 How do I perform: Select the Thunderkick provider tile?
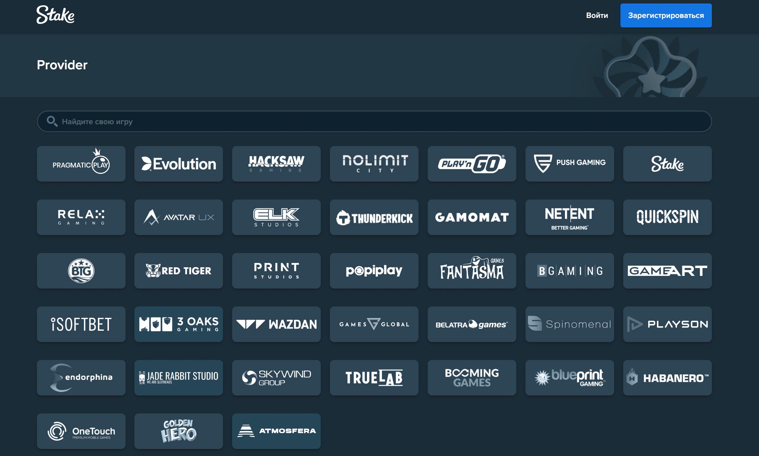(374, 217)
